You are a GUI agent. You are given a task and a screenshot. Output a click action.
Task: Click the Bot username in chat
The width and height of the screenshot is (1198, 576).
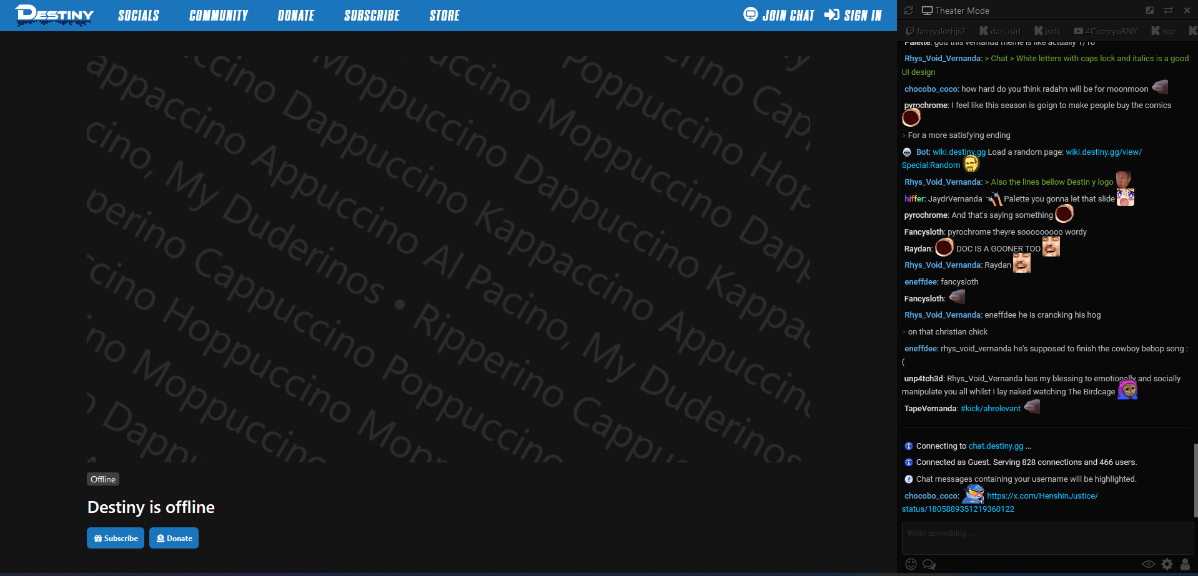click(923, 152)
